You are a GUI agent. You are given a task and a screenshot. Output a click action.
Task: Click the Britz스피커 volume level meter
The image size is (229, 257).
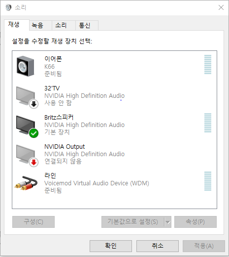click(208, 123)
